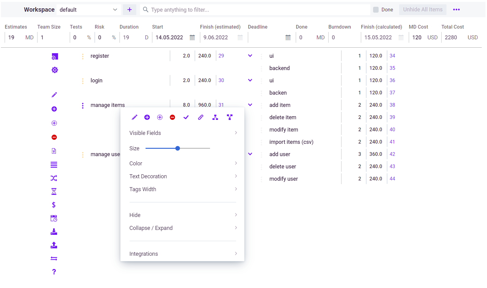The image size is (487, 288).
Task: Expand the Visible Fields submenu
Action: click(x=183, y=133)
